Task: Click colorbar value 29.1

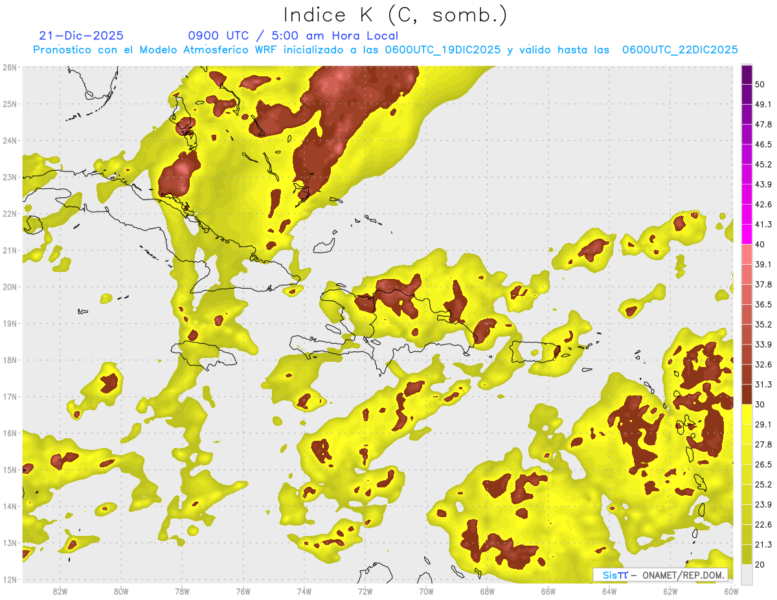Action: (x=763, y=425)
